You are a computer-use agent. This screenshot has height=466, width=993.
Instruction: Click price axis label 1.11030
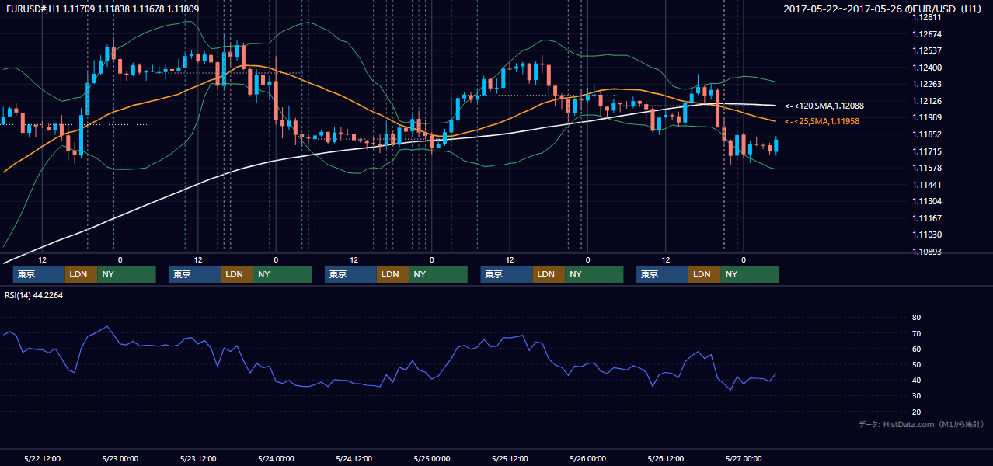927,235
